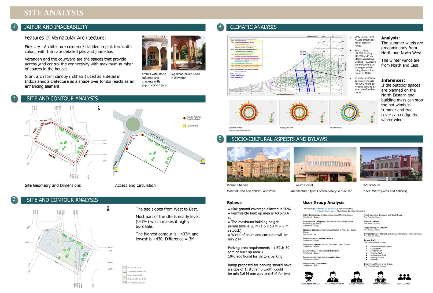The image size is (433, 293).
Task: Select the Moderately Sloping (5-10%) legend swatch
Action: (x=124, y=279)
